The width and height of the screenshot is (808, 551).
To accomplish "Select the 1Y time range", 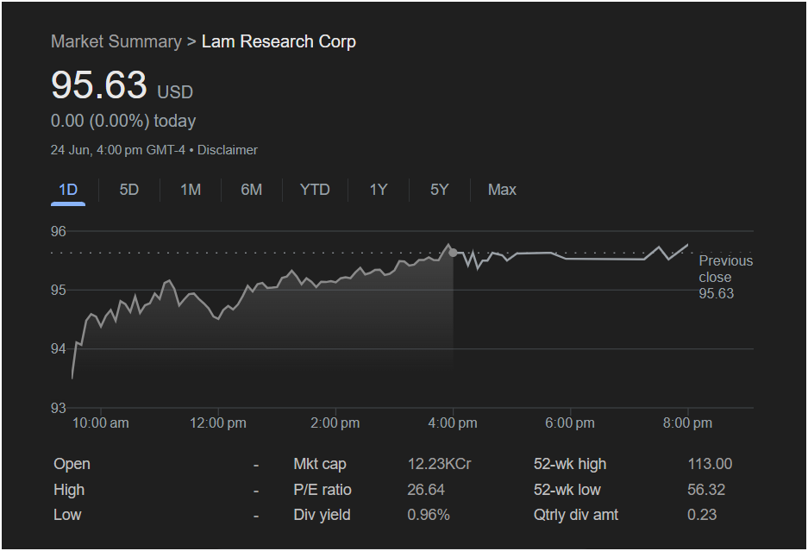I will (x=379, y=190).
